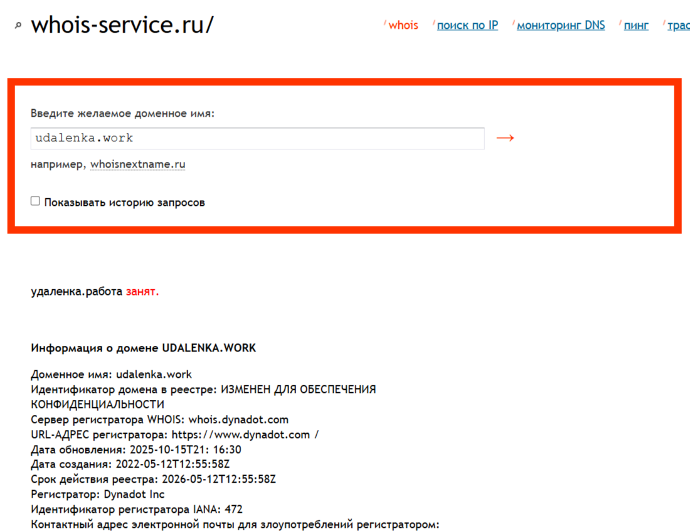
Task: Click the Введите желаемое доменное имя label
Action: pos(122,114)
